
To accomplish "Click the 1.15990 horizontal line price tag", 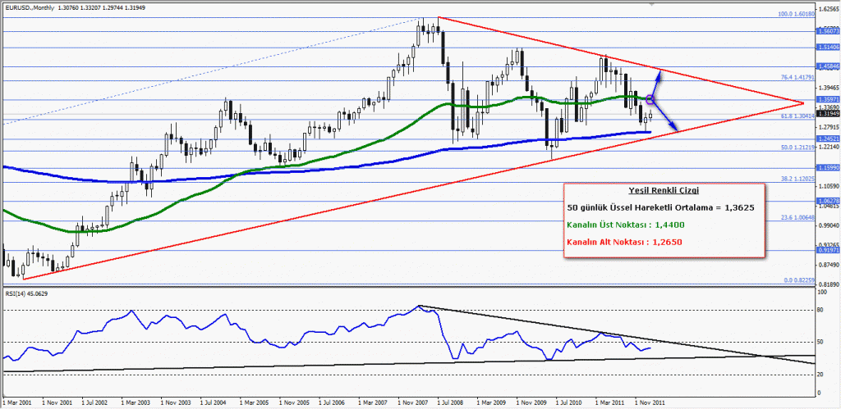I will [x=827, y=168].
